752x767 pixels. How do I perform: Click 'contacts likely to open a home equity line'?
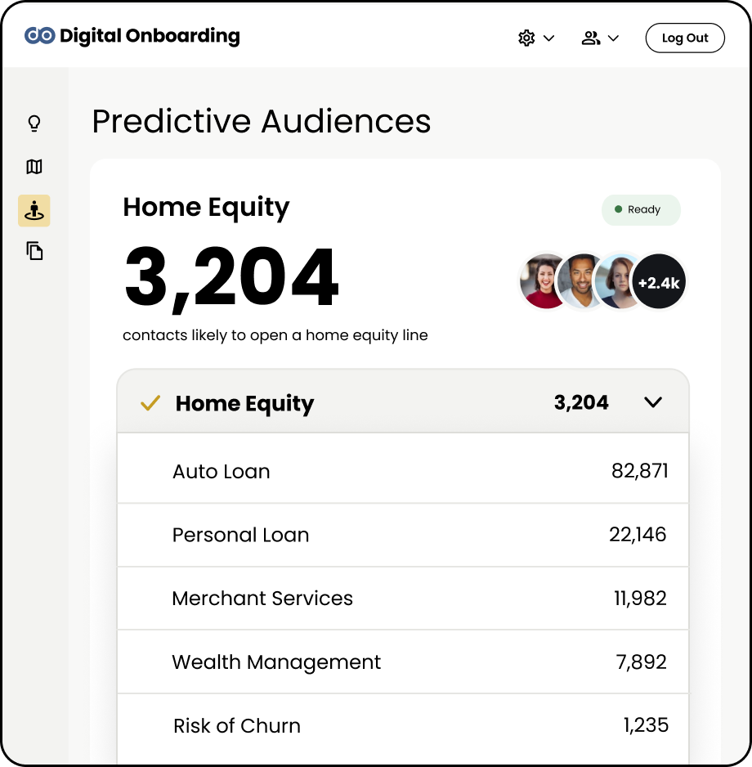click(275, 335)
